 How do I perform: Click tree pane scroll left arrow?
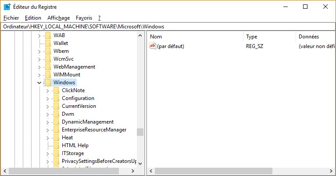[5, 171]
